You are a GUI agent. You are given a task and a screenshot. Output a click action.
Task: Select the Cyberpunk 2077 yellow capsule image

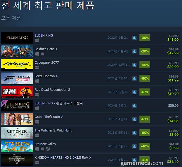tap(17, 65)
